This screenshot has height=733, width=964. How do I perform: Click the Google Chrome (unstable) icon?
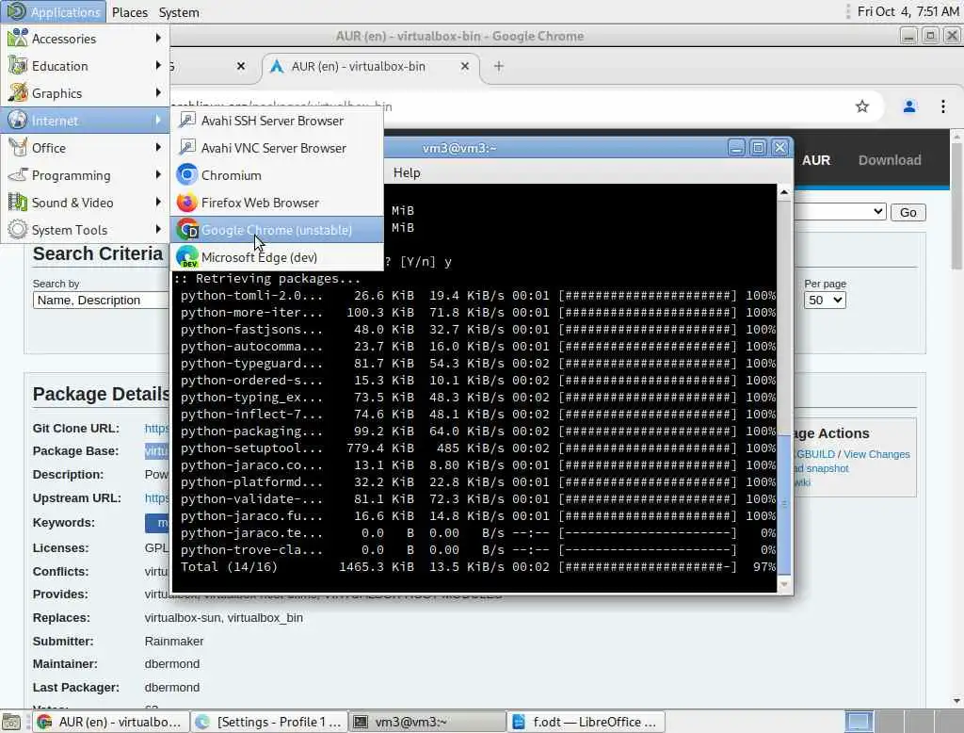pos(187,230)
